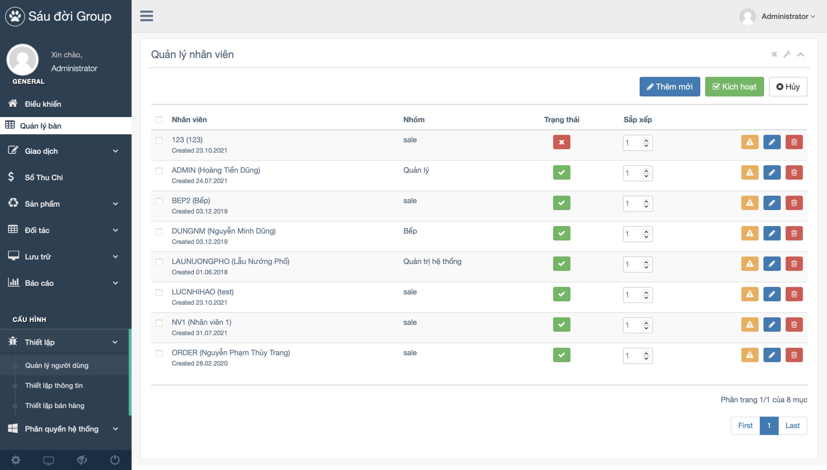Check the select-all checkbox in table header

pos(159,120)
